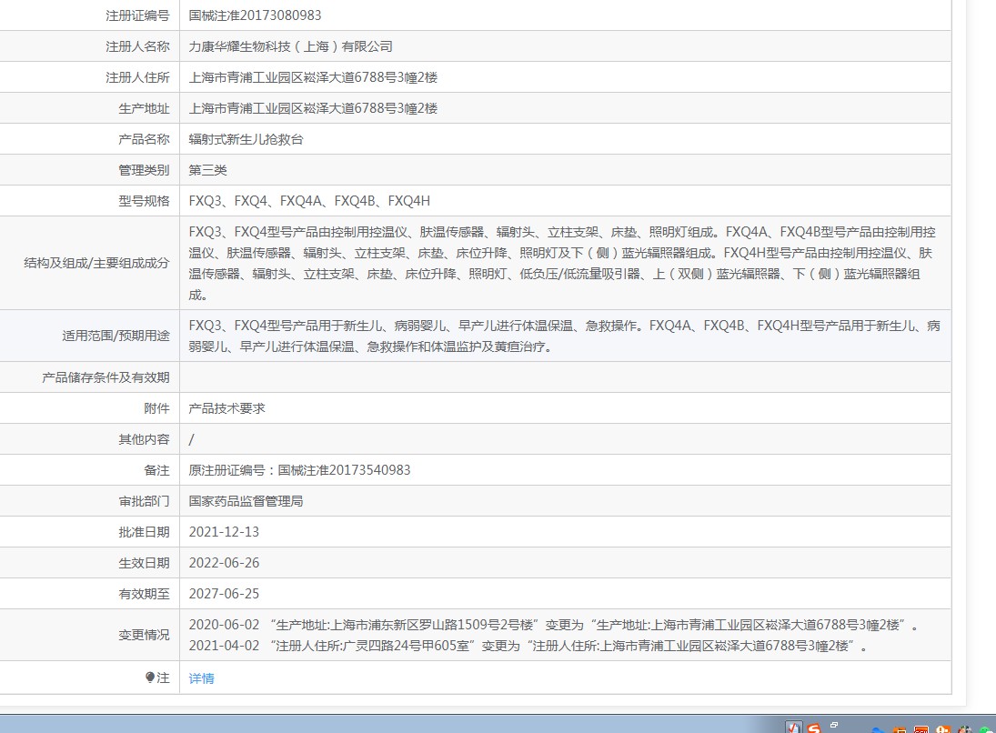
Task: Click the 产品技术要求 attachment value
Action: point(226,408)
